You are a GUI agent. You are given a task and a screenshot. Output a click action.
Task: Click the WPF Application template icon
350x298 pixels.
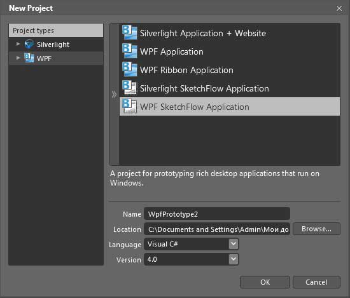point(129,51)
